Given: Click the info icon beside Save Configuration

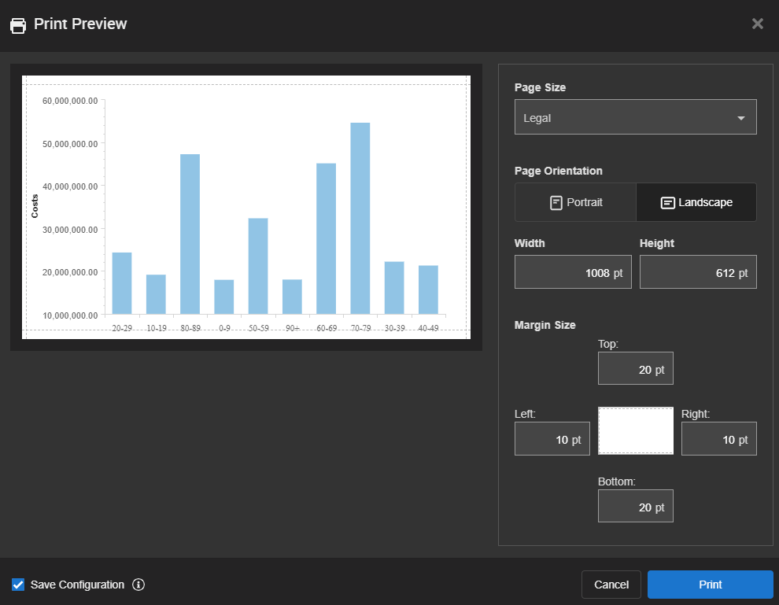Looking at the screenshot, I should click(138, 585).
